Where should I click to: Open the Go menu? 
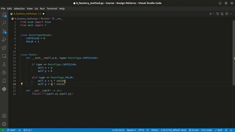36,8
